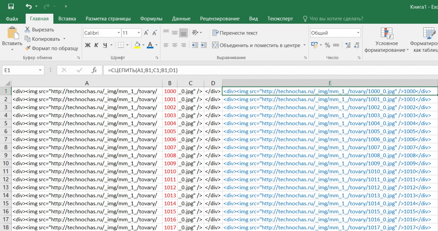Click the percent style icon
This screenshot has height=231, width=438.
click(327, 45)
